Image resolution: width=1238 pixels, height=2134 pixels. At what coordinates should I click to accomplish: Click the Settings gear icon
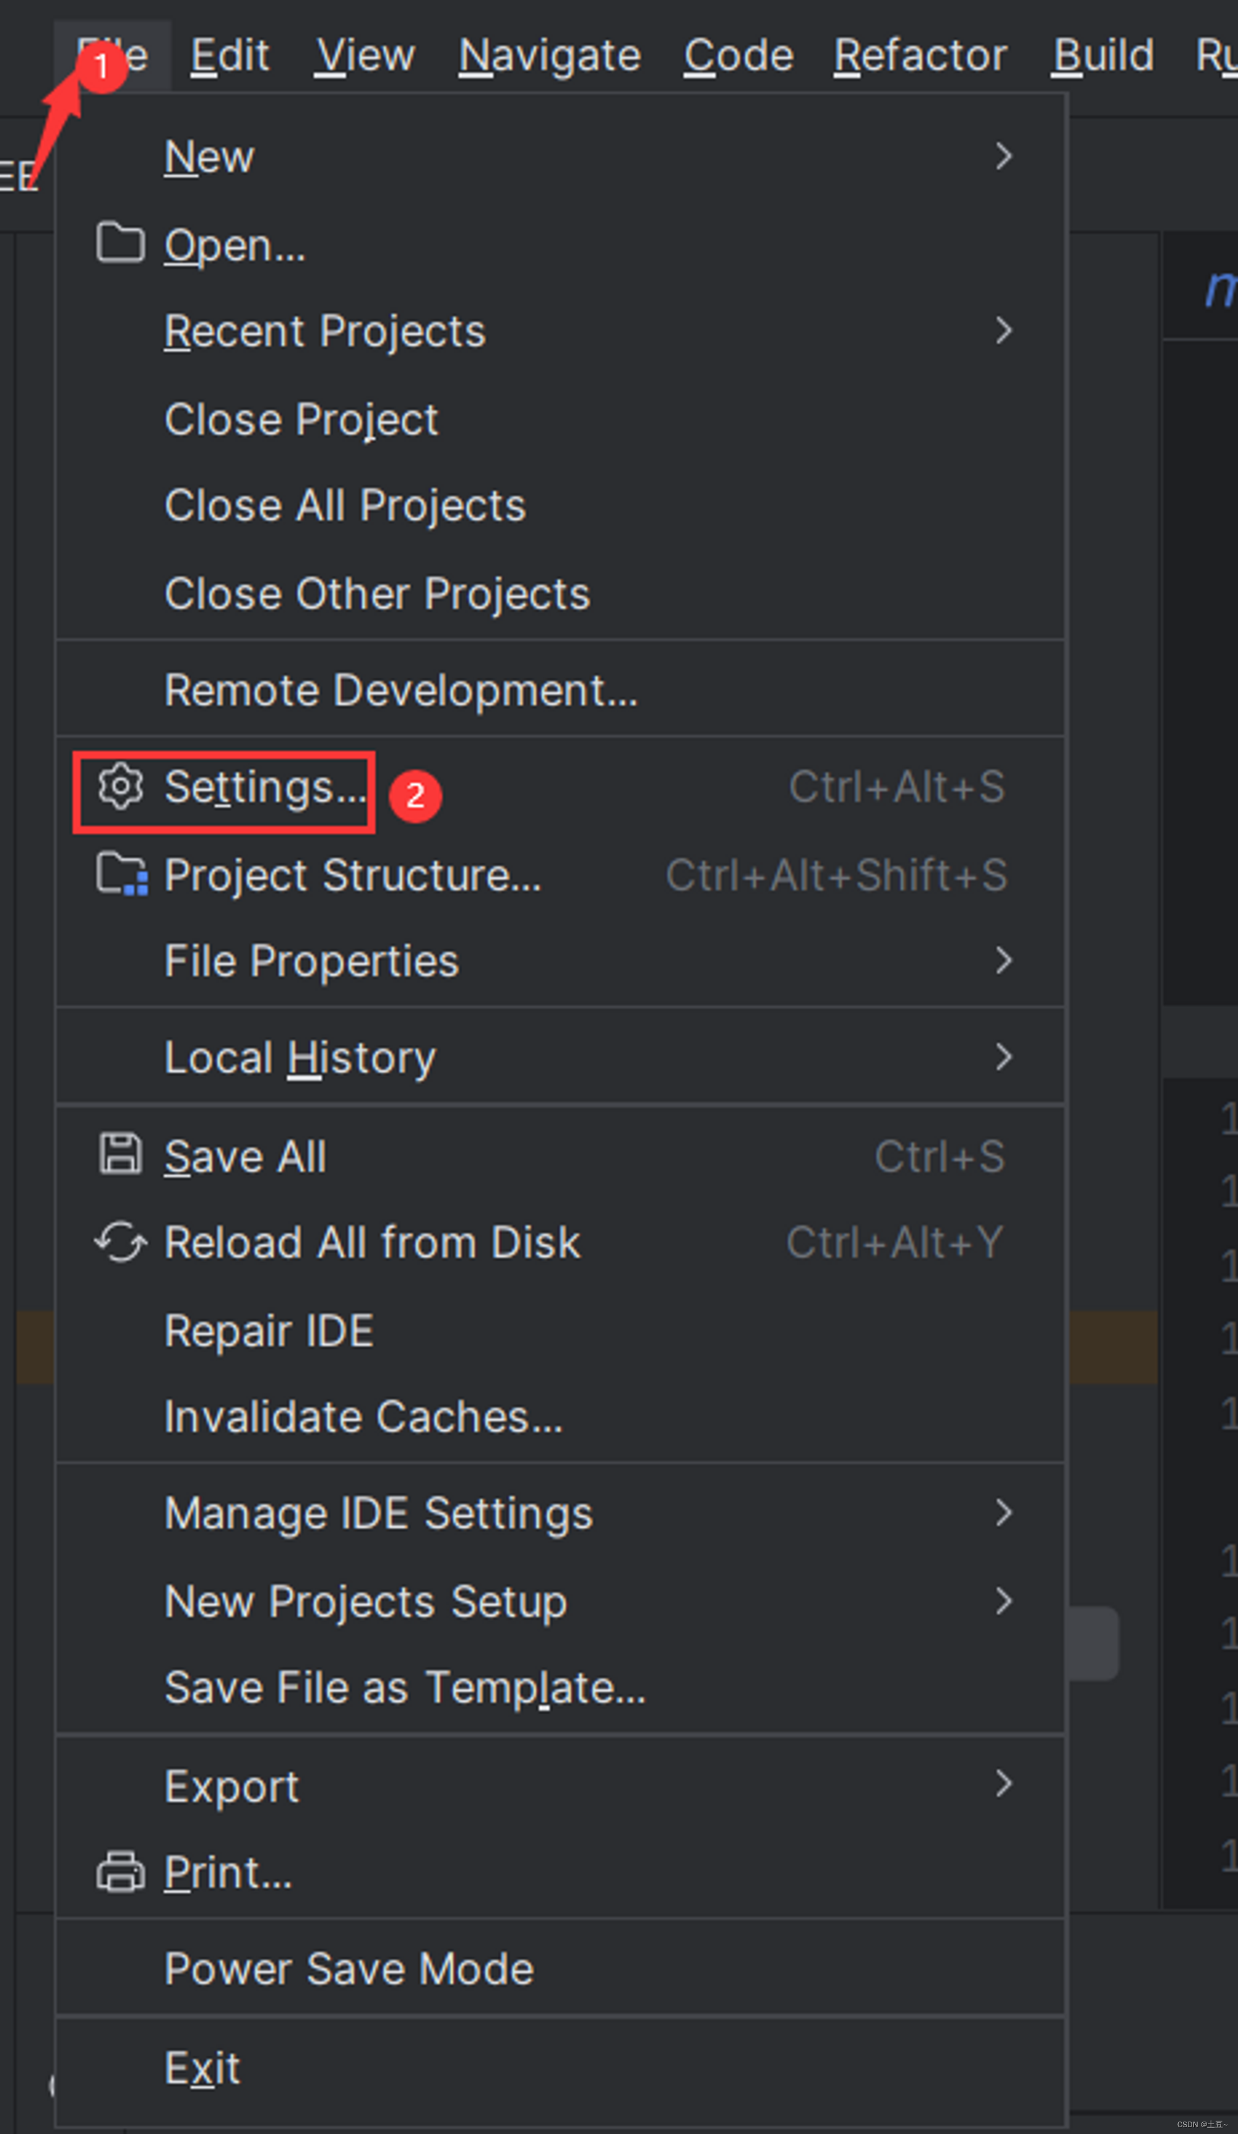point(120,786)
